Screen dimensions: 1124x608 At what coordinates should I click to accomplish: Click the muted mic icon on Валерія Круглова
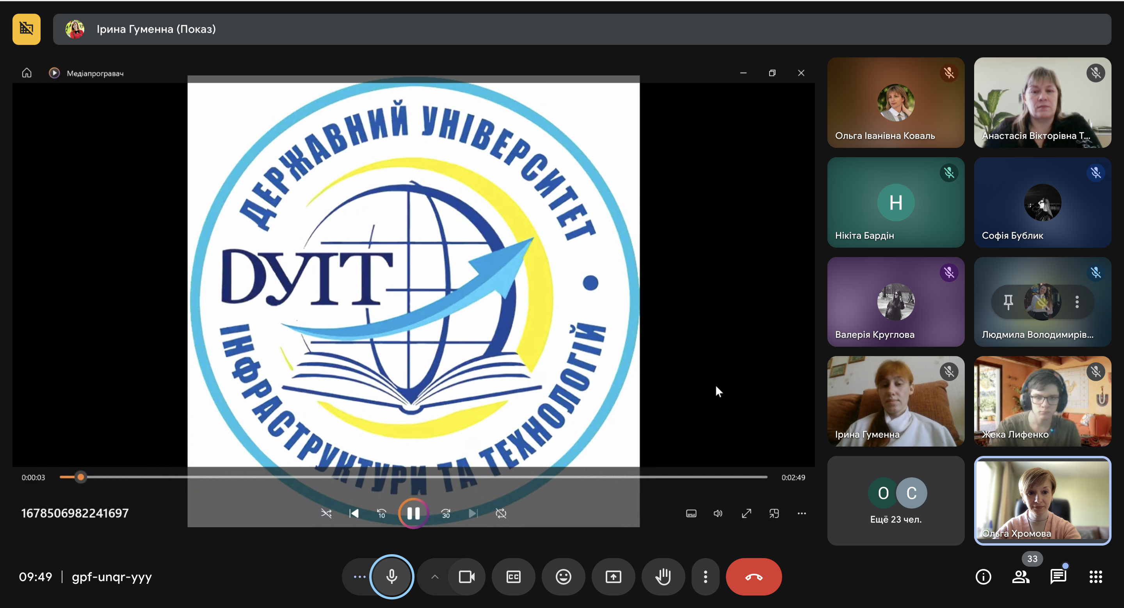tap(949, 273)
